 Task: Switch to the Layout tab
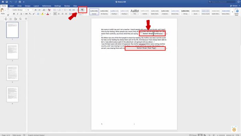tap(36, 6)
